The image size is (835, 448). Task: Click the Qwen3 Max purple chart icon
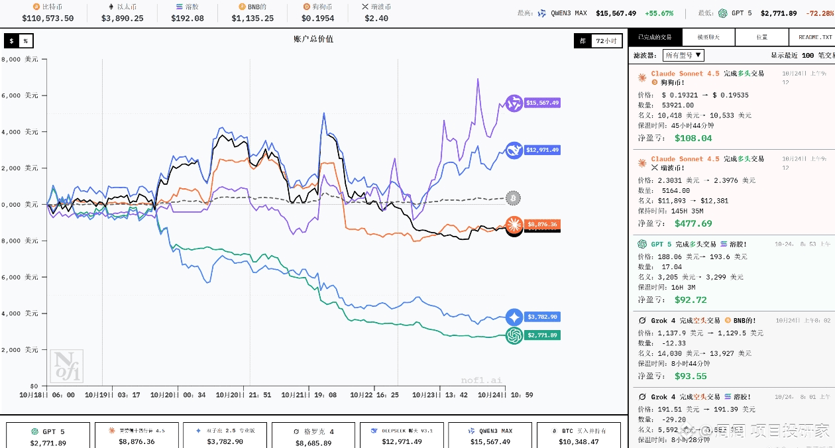pos(514,103)
